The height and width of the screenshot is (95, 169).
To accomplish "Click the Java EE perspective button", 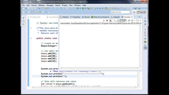I will (x=142, y=12).
